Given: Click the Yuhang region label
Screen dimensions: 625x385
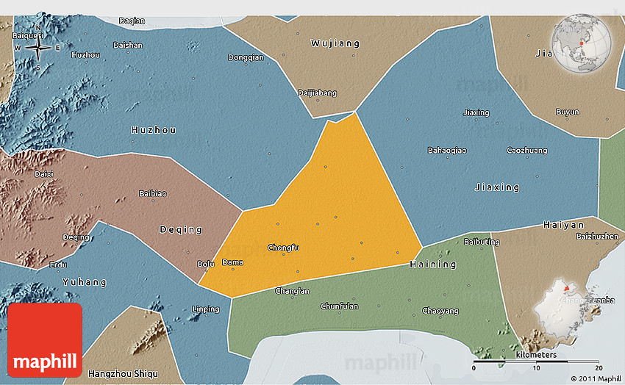Looking at the screenshot, I should [x=85, y=282].
